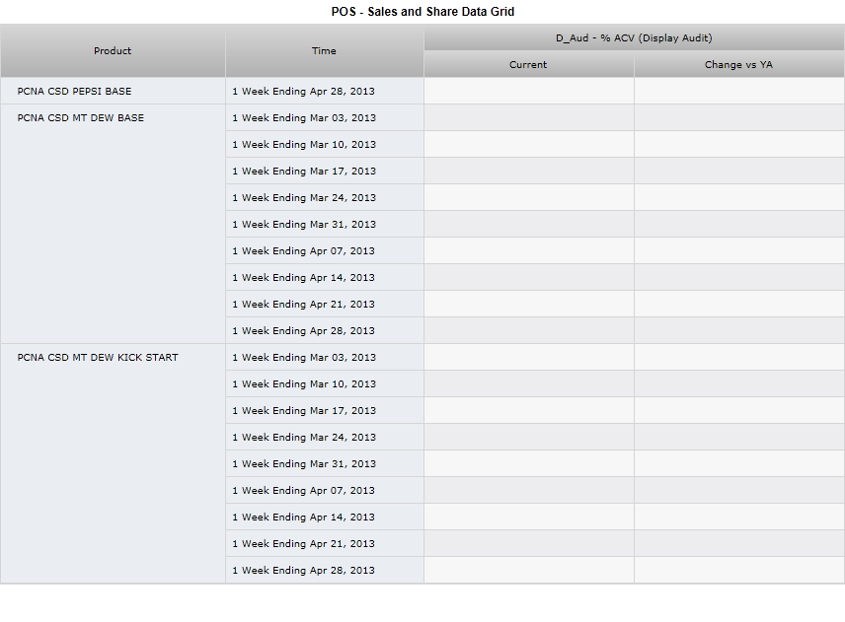Select the PCNA CSD MT DEW BASE product cell
Viewport: 845px width, 622px height.
[113, 224]
